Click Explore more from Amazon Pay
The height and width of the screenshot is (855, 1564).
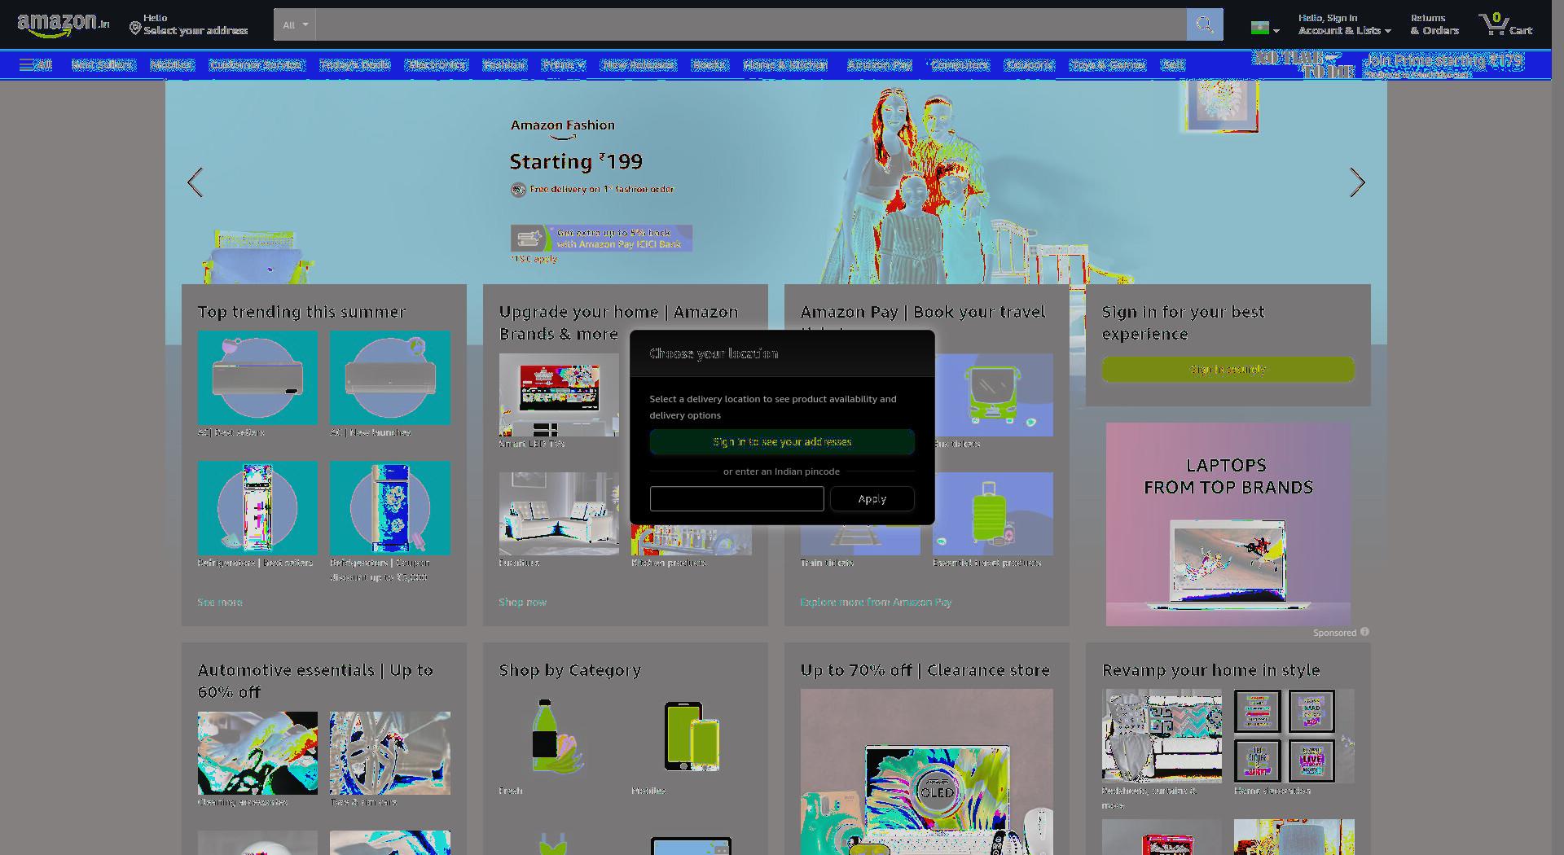pos(876,602)
